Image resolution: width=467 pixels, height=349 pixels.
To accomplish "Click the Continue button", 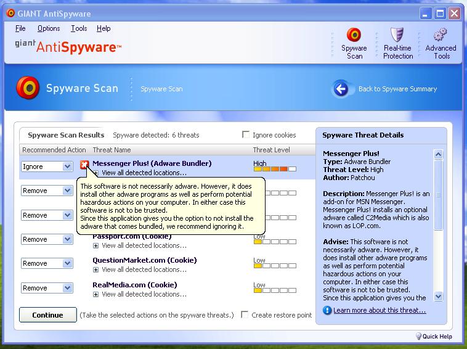I will 47,314.
